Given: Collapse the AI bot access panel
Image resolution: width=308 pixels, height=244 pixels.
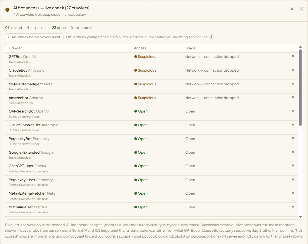Looking at the screenshot, I should pos(292,9).
